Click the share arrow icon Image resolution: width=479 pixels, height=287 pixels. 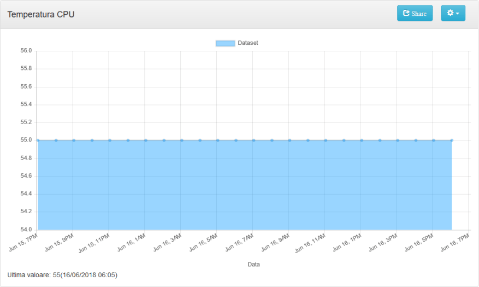pos(406,13)
